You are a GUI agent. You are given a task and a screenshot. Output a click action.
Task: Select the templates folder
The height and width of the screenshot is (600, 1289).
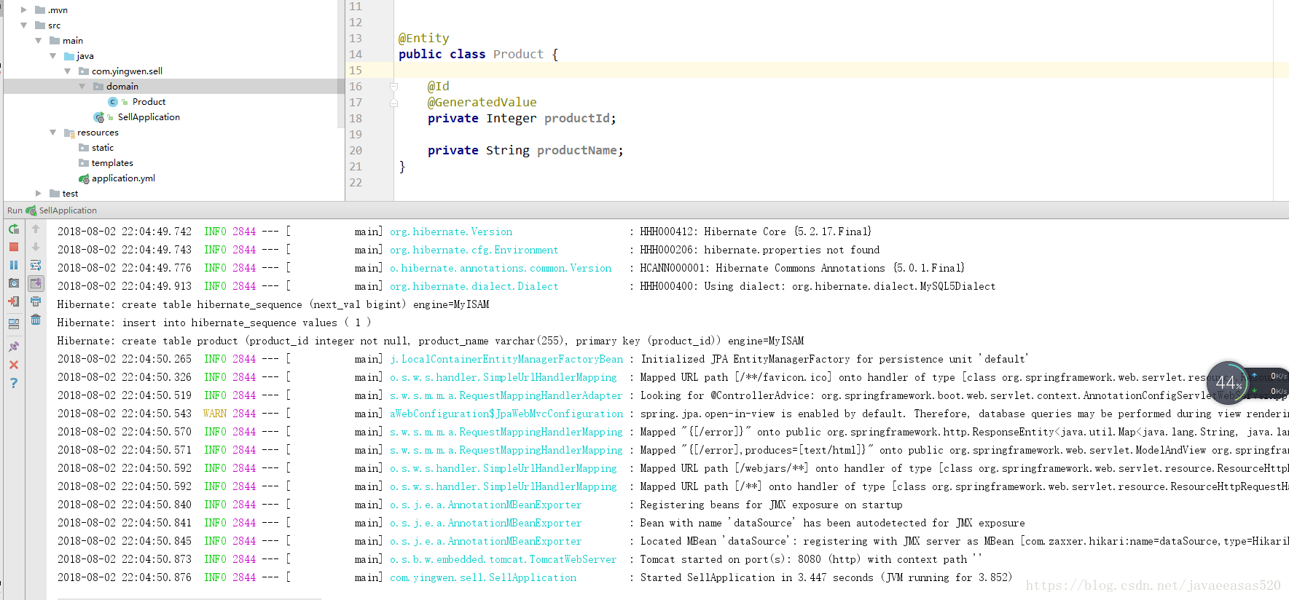112,163
